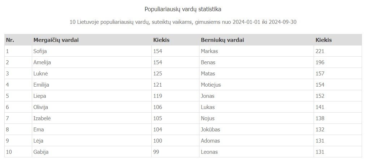Screen dimensions: 366x161
Task: Click the Jonas name cell
Action: 257,96
